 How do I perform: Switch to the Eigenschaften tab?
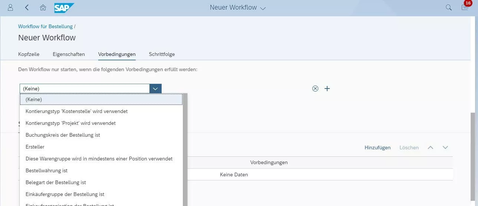coord(69,54)
